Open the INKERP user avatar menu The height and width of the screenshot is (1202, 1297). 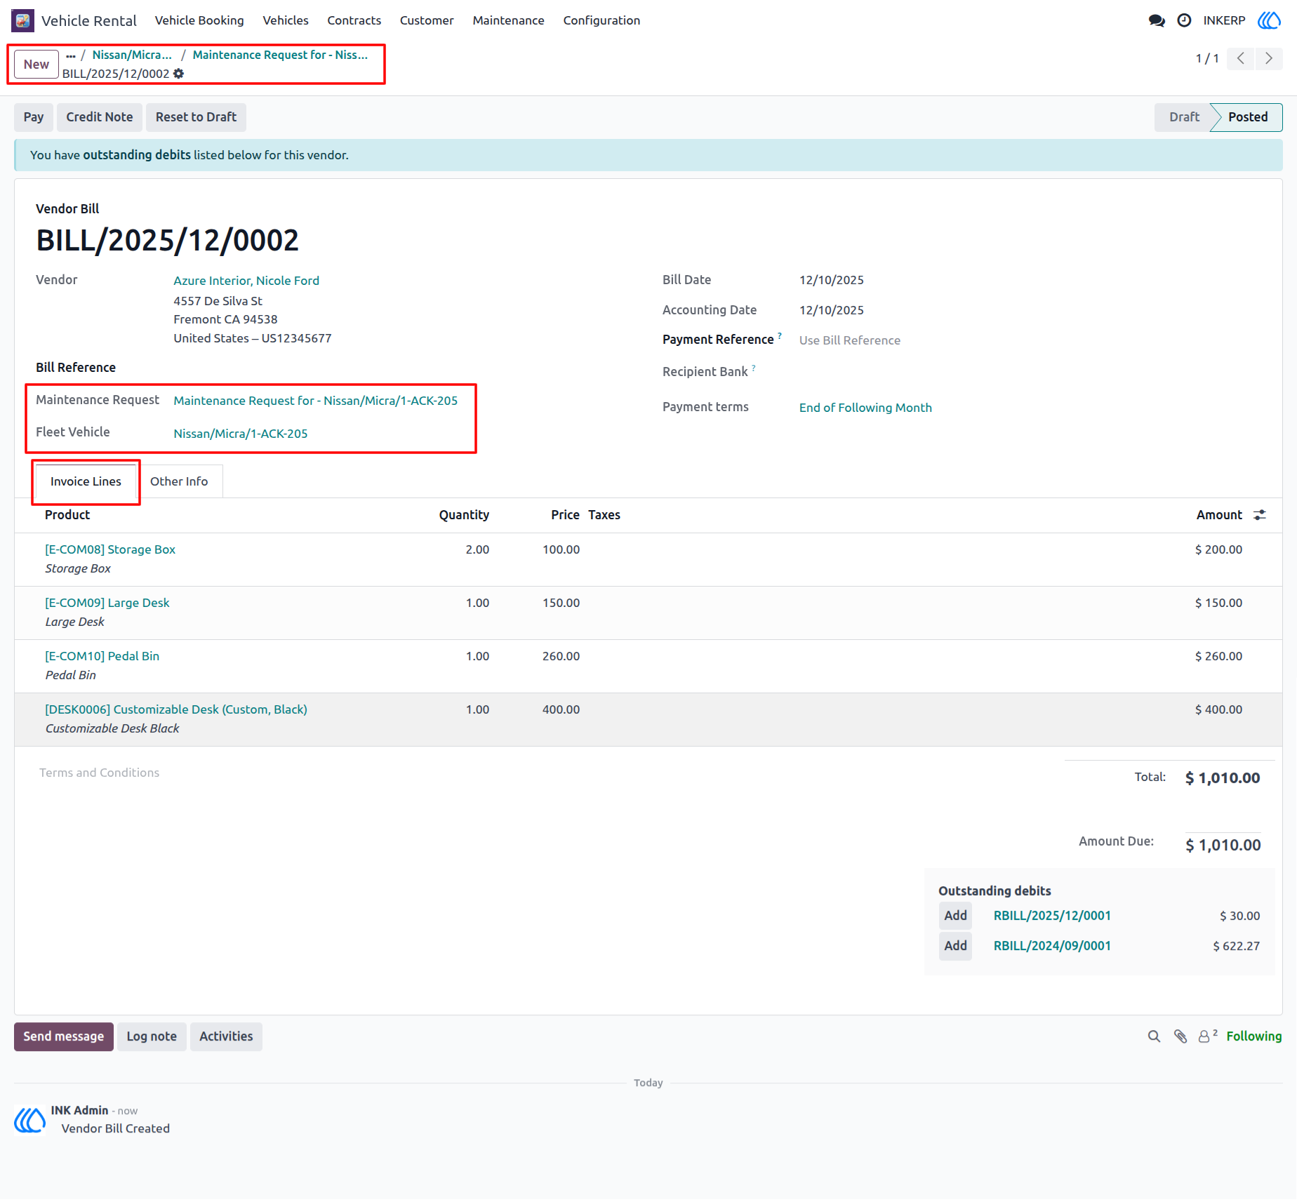tap(1269, 20)
